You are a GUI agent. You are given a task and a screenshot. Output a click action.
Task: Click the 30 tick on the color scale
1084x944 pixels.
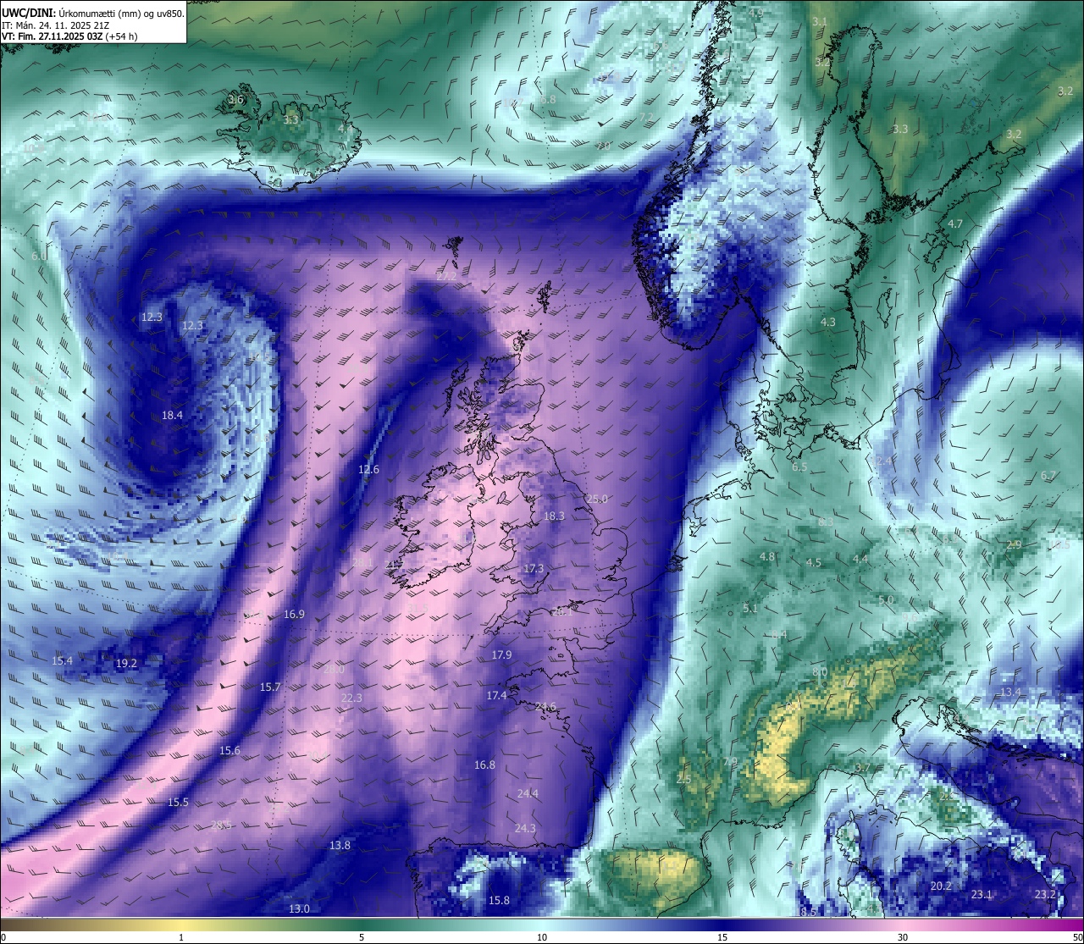tap(903, 936)
